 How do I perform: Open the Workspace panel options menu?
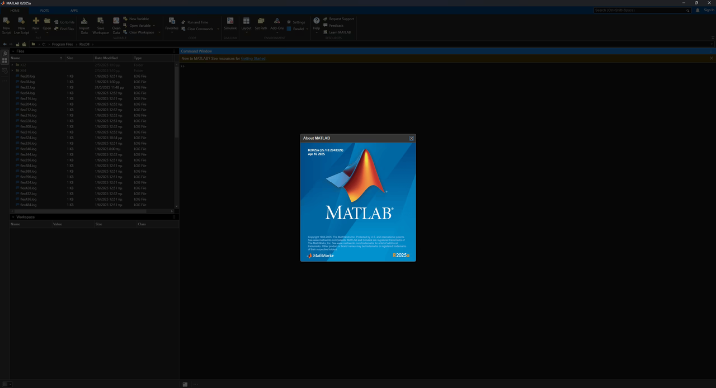point(174,217)
